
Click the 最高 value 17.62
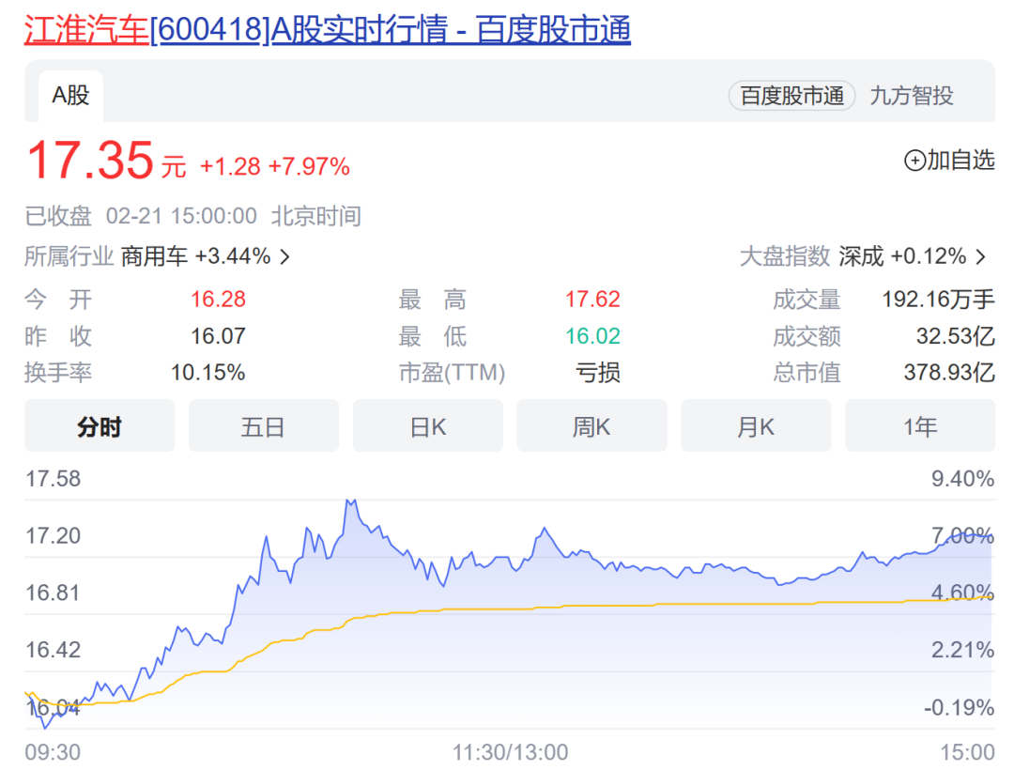point(592,300)
